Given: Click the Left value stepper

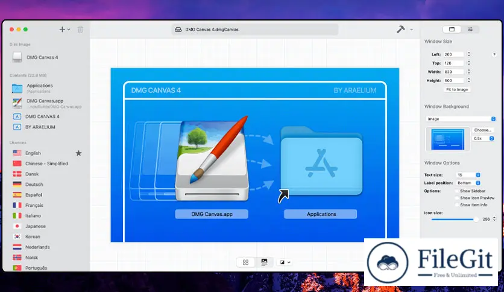Looking at the screenshot, I should coord(468,54).
